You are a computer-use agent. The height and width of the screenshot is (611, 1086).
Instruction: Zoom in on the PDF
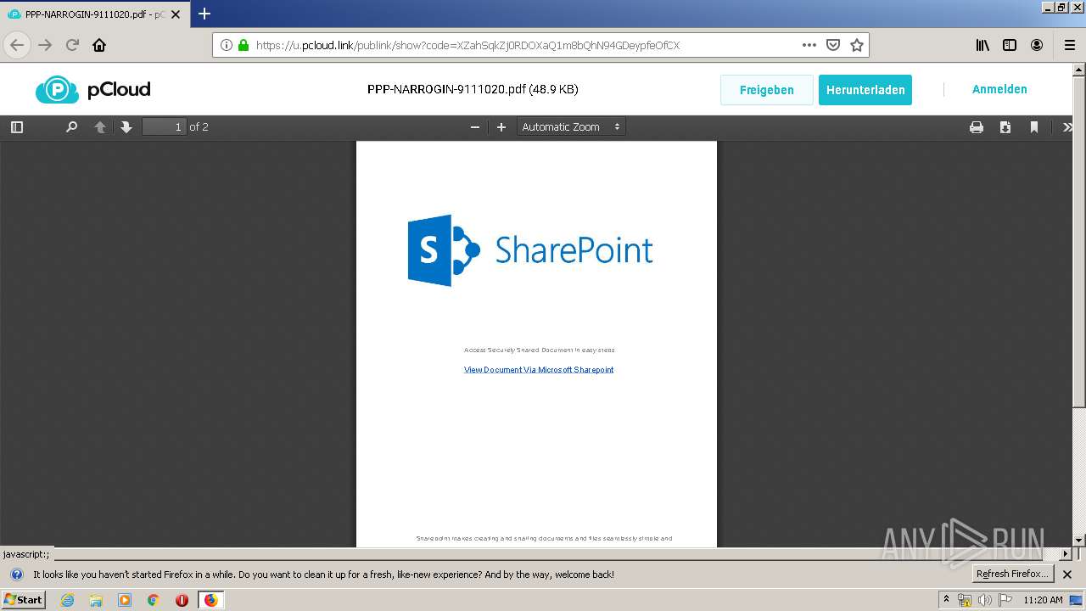pos(501,127)
